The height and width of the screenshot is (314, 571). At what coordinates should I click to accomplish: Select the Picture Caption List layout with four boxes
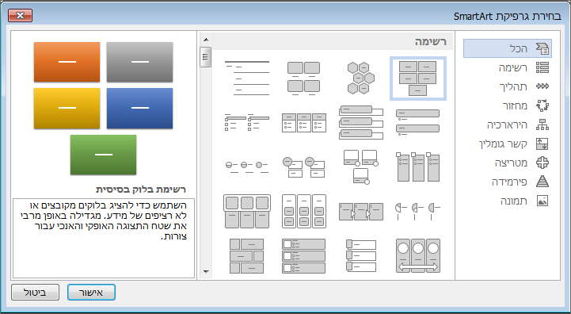pyautogui.click(x=303, y=78)
